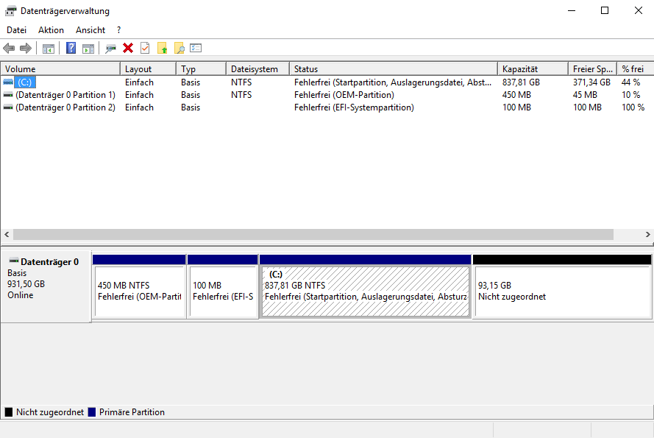Screen dimensions: 654x438
Task: Click the horizontal scrollbar right arrow
Action: click(647, 234)
